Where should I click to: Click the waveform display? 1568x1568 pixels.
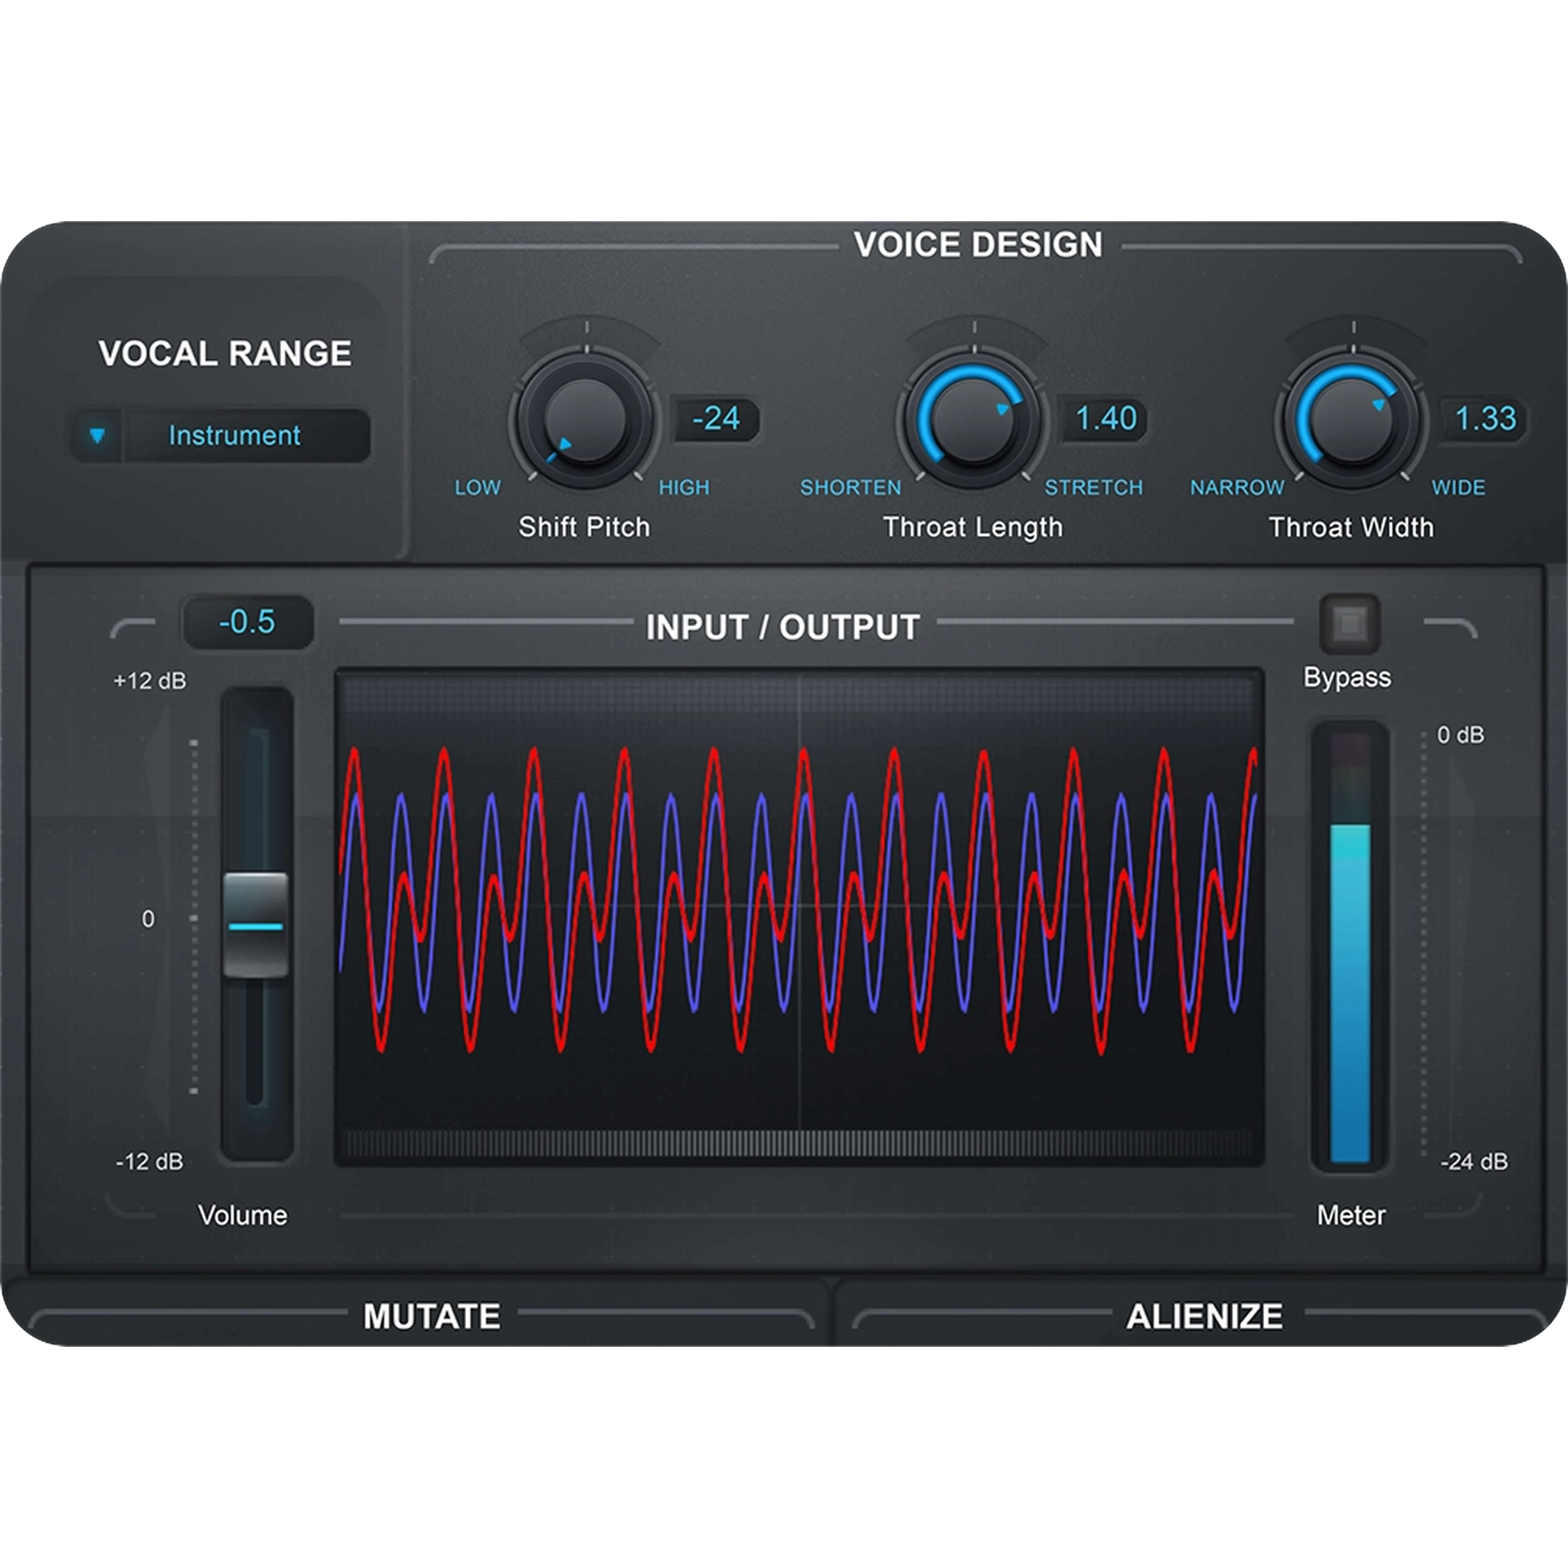pos(799,917)
